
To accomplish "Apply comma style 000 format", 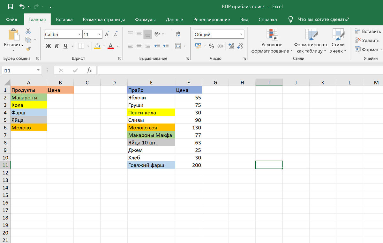I will coord(220,46).
